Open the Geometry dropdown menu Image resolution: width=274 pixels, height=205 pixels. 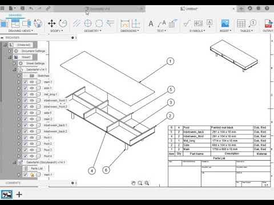pos(92,31)
